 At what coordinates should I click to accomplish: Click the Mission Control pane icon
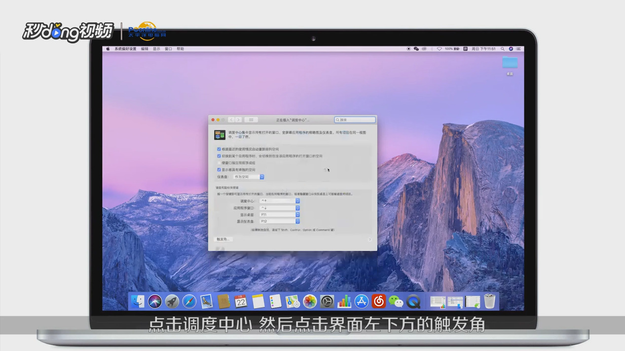coord(220,135)
